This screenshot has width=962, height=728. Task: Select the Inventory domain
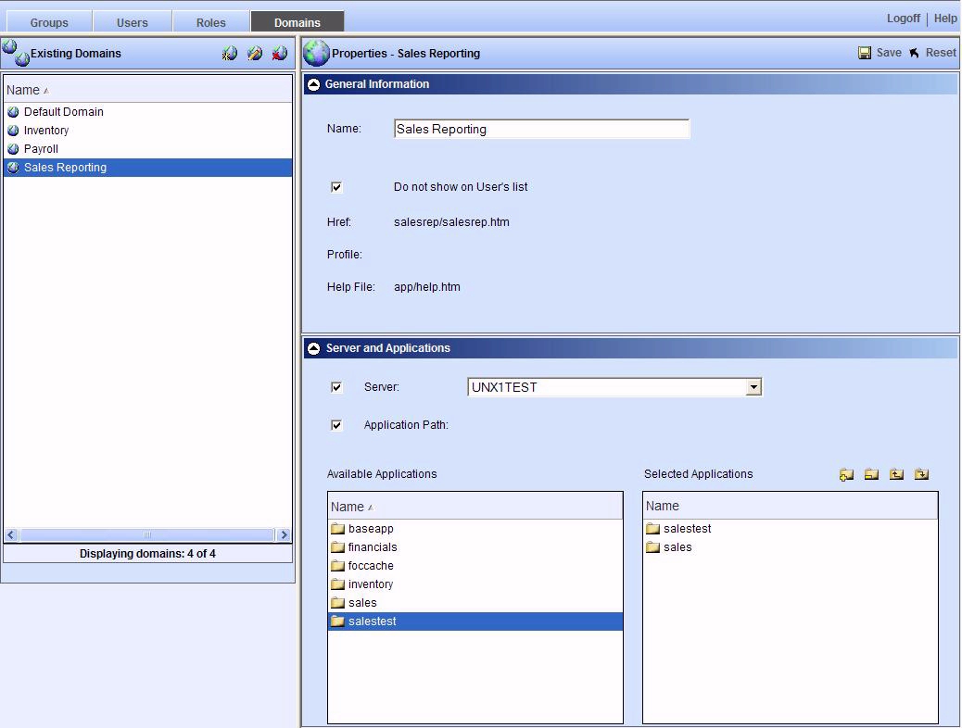[x=148, y=130]
